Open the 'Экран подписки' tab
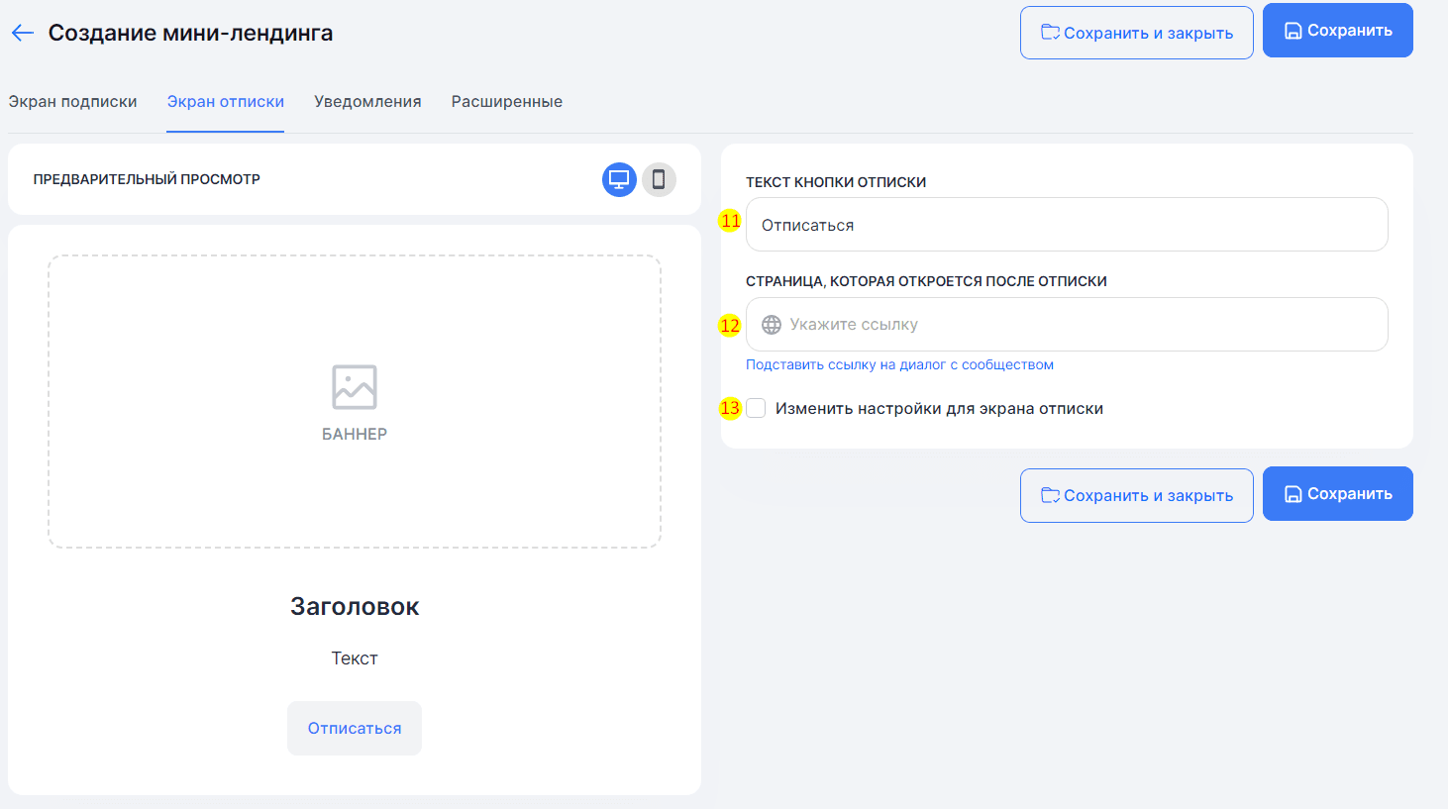 pyautogui.click(x=72, y=102)
